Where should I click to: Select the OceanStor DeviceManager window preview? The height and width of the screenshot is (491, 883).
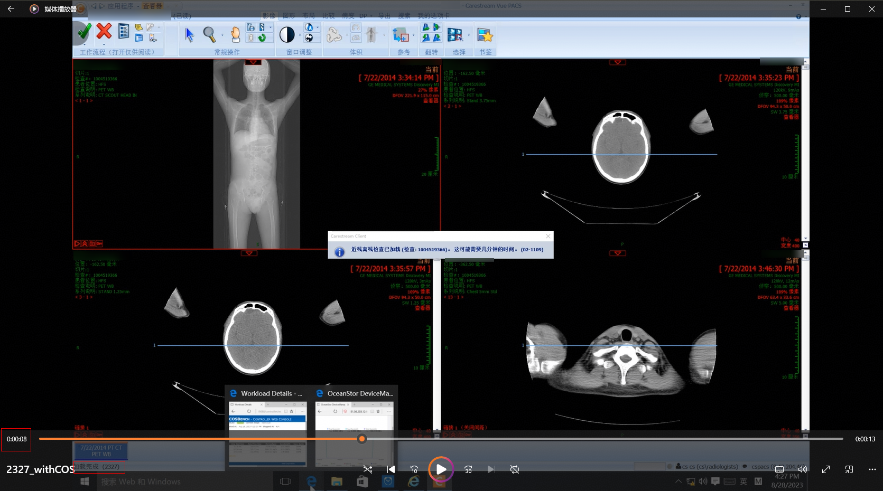(x=354, y=427)
